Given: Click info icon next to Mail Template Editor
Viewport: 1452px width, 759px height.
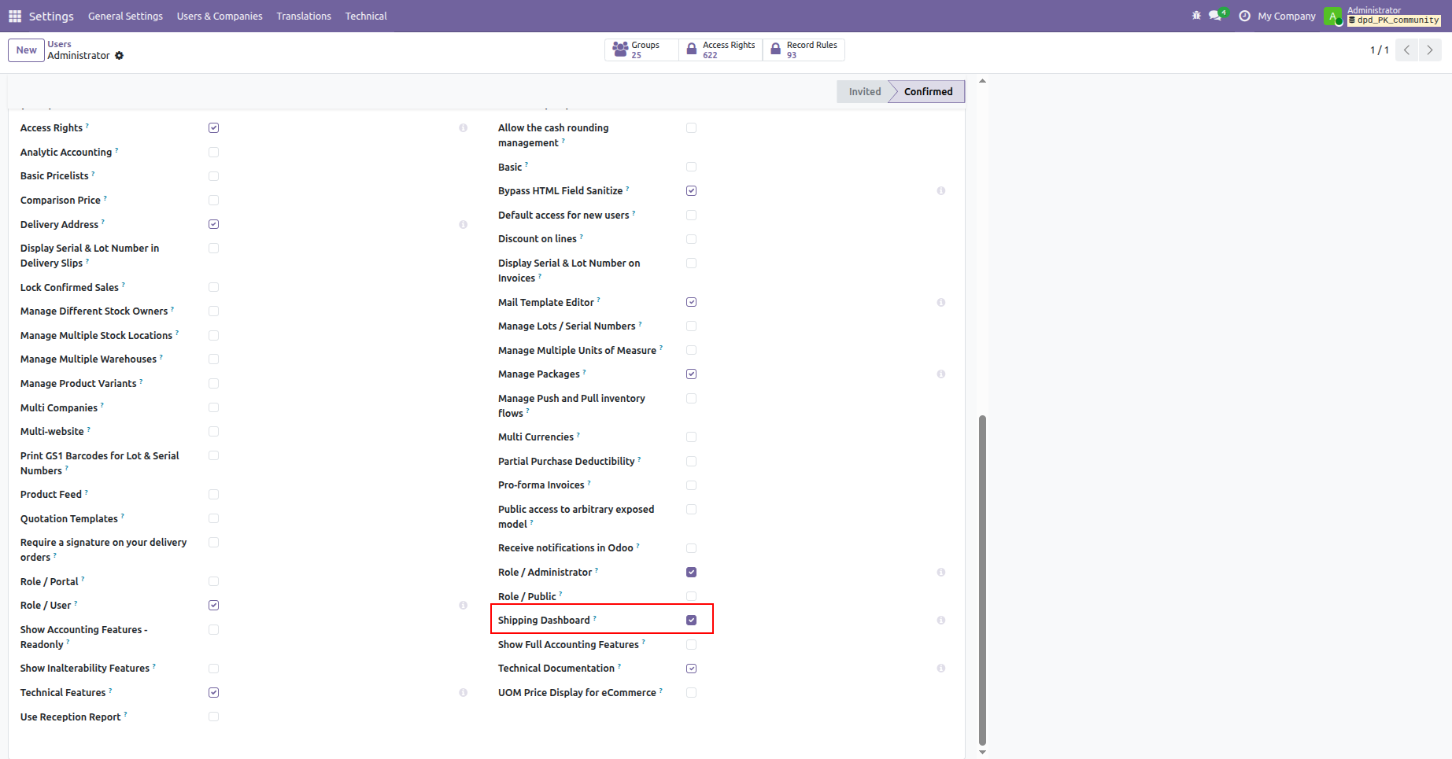Looking at the screenshot, I should (x=941, y=303).
